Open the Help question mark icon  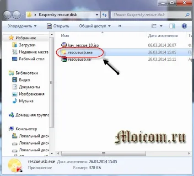pos(184,26)
